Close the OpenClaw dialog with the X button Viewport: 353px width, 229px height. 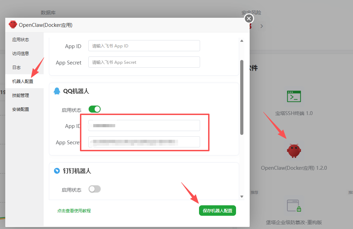coord(249,18)
